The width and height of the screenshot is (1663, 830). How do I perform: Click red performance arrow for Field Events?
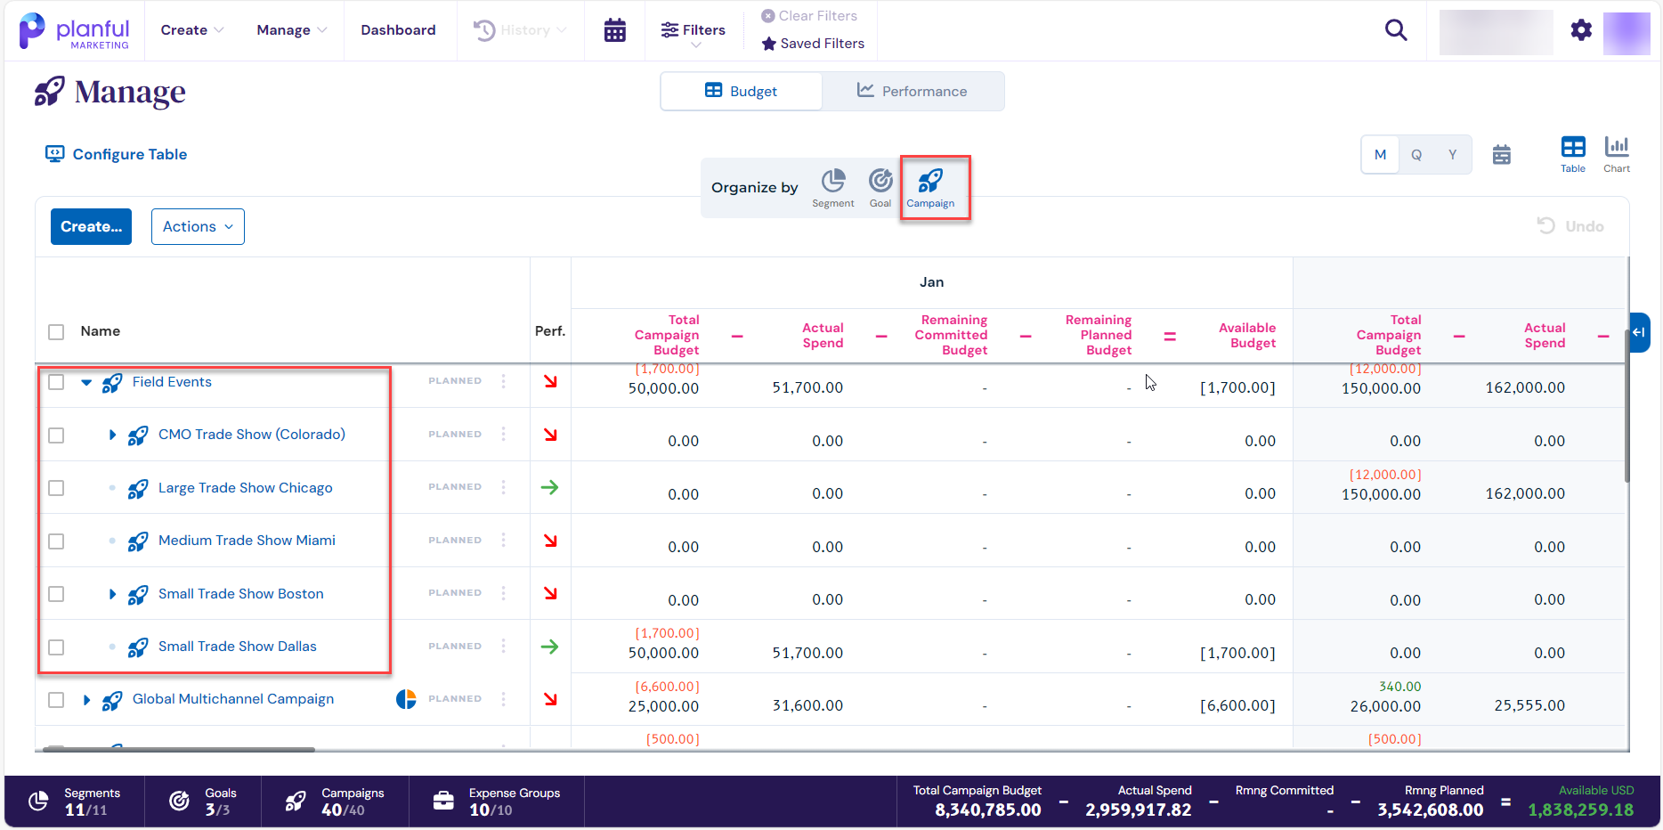[x=550, y=381]
